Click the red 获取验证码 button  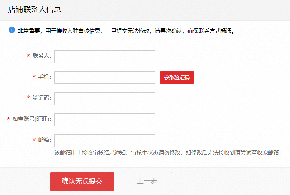click(x=177, y=78)
